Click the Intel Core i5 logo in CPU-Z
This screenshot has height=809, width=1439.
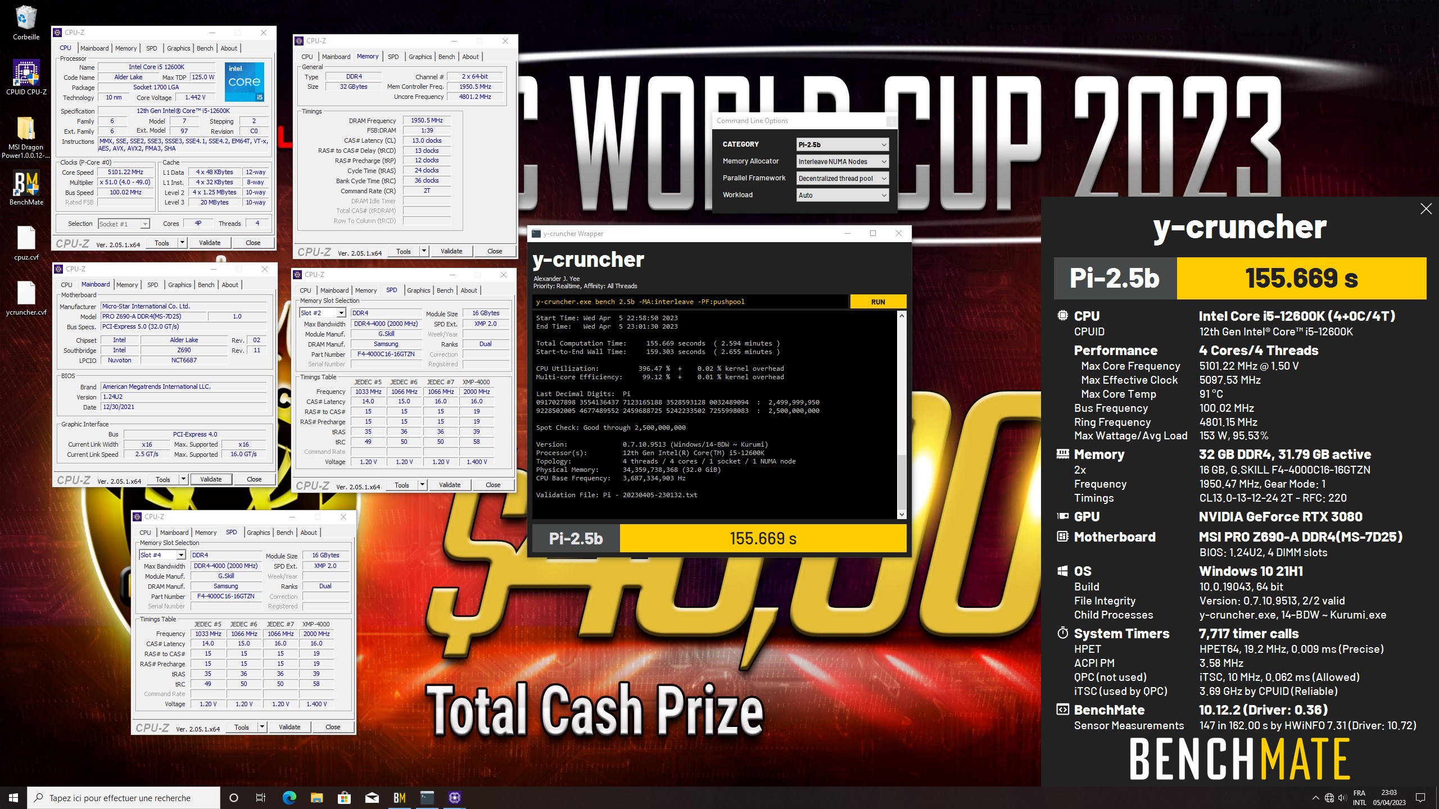[245, 82]
